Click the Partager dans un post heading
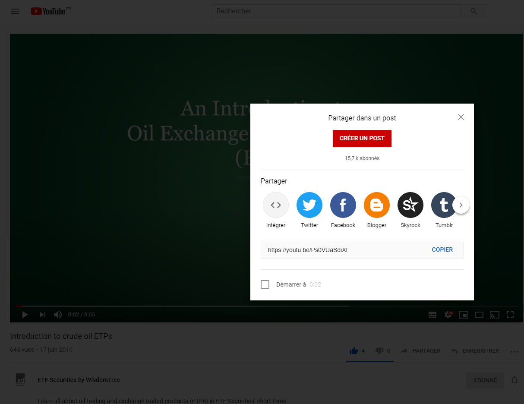524x404 pixels. (x=362, y=118)
